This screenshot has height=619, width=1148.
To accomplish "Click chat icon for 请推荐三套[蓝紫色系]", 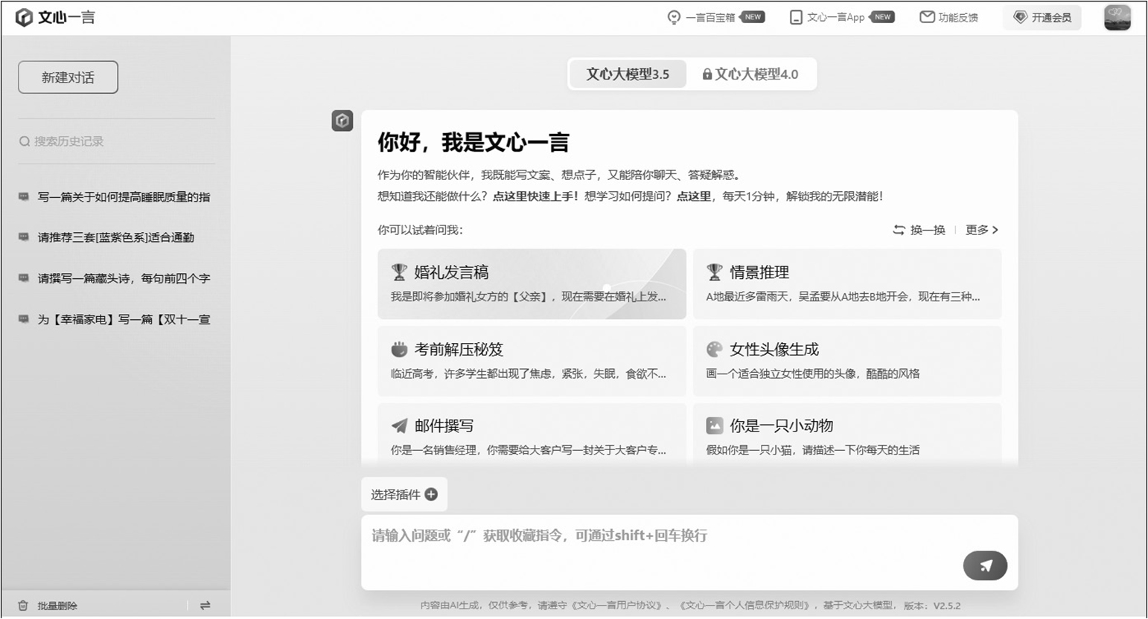I will click(24, 237).
